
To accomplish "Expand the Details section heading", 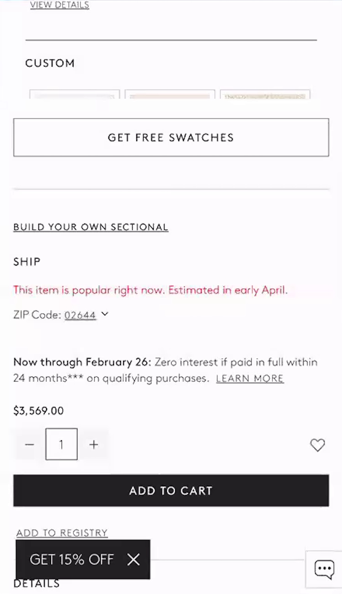I will click(36, 584).
